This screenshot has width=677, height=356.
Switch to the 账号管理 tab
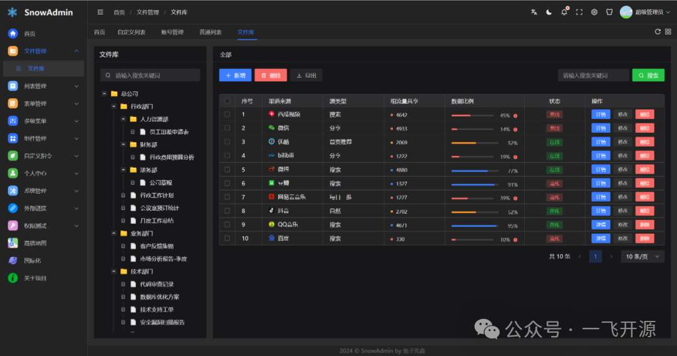(172, 32)
